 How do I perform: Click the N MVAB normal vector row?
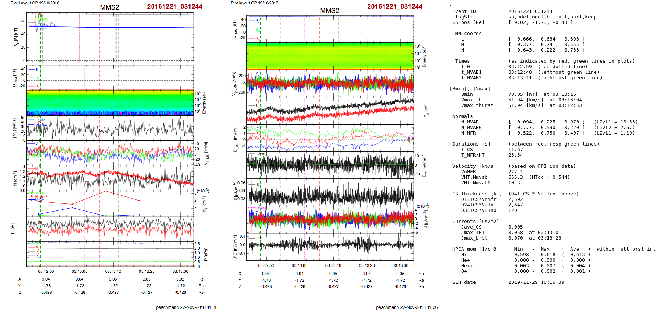coord(546,122)
